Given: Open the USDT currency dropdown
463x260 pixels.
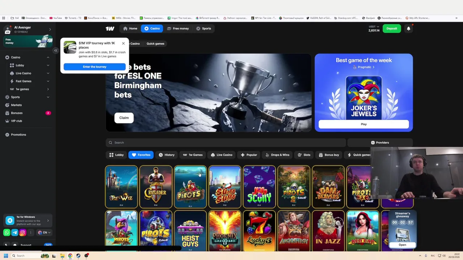Looking at the screenshot, I should tap(374, 27).
